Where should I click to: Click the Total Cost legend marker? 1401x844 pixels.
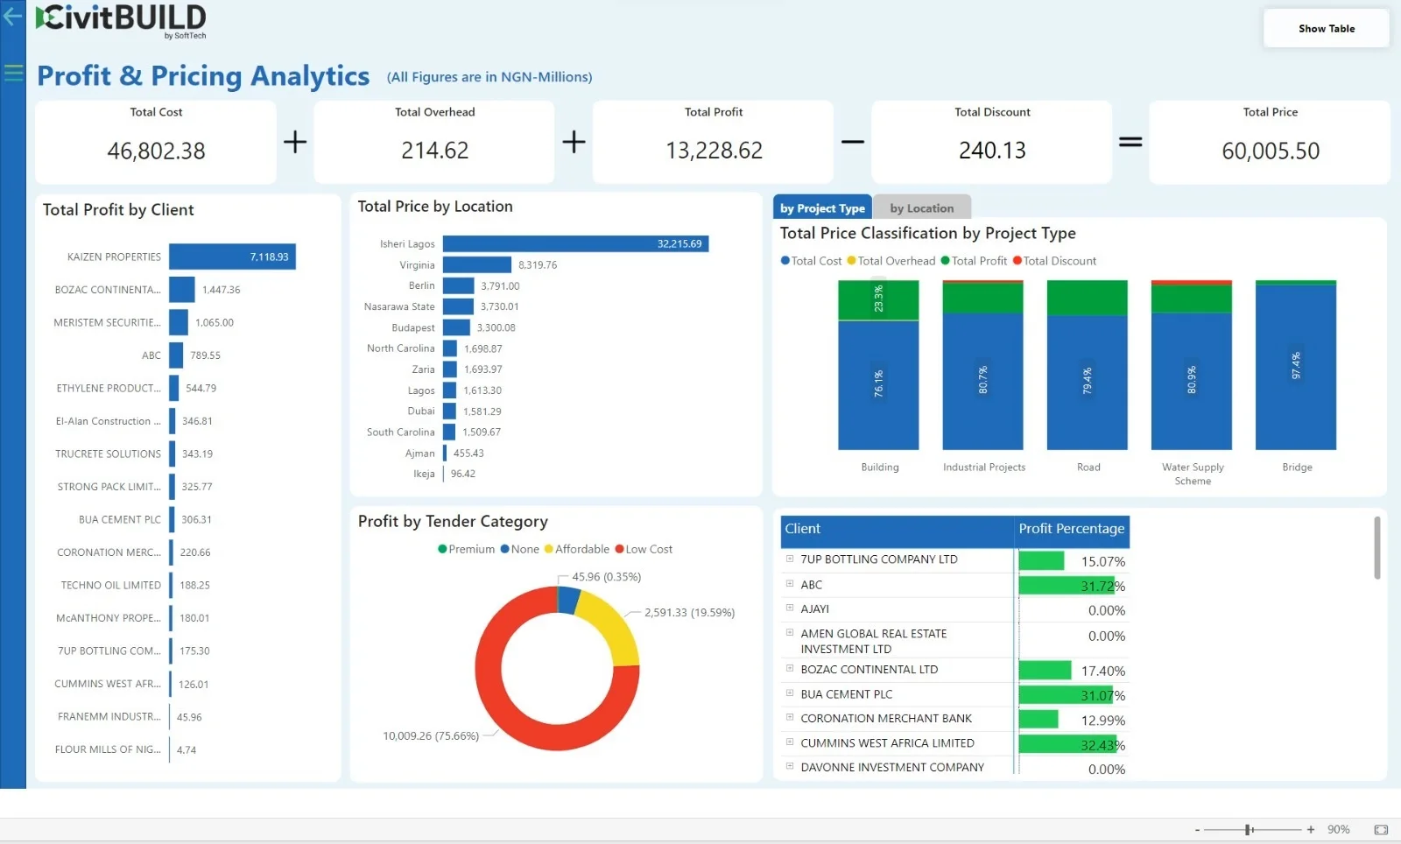785,261
